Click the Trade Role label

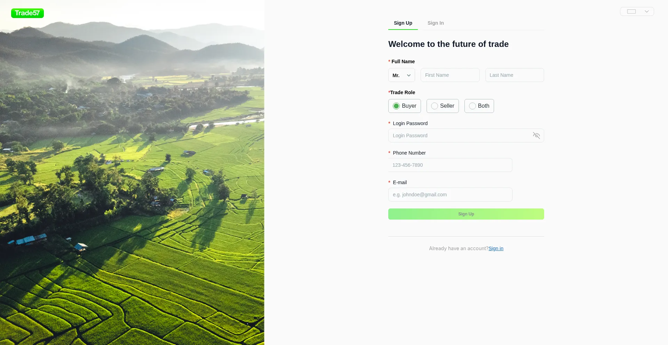tap(402, 92)
